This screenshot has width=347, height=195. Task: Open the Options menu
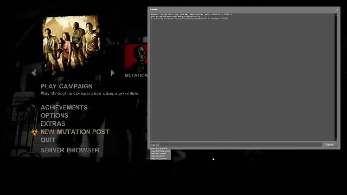point(54,115)
